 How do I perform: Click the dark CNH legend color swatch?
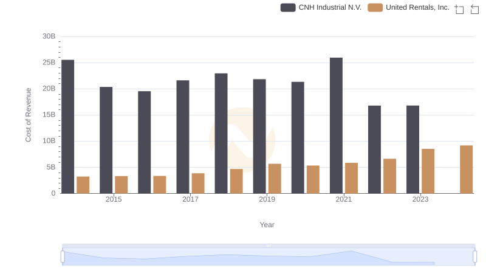(x=288, y=7)
